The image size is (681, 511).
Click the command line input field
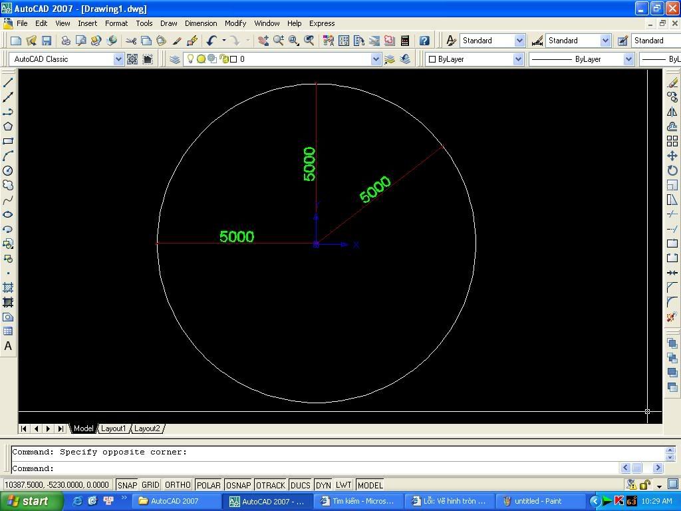[315, 468]
